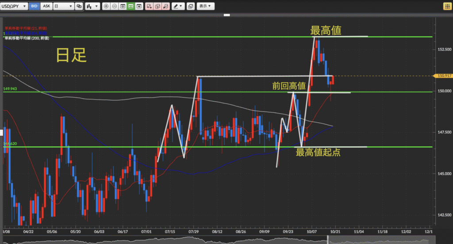Viewport: 453px width, 244px height.
Task: Click the scroll-to-latest arrow icon
Action: 139,7
